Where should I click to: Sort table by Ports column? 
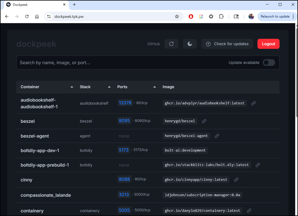tap(137, 87)
